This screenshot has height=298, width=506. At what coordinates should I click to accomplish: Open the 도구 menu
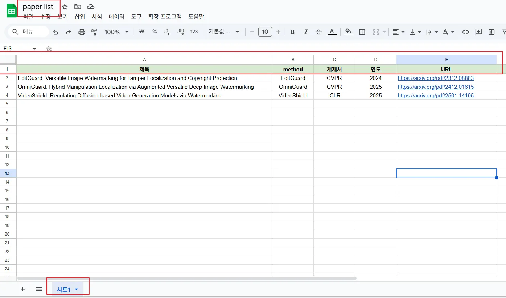point(136,17)
